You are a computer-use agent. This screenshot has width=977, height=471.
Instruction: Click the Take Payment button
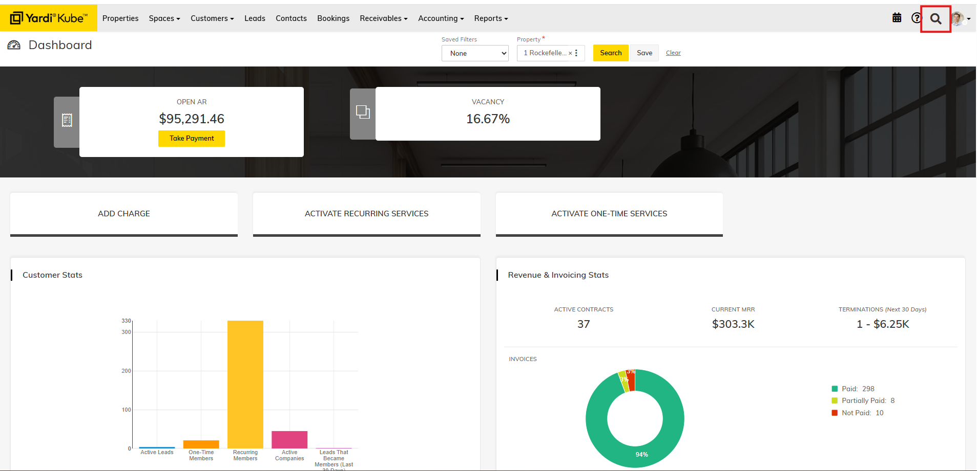coord(192,139)
